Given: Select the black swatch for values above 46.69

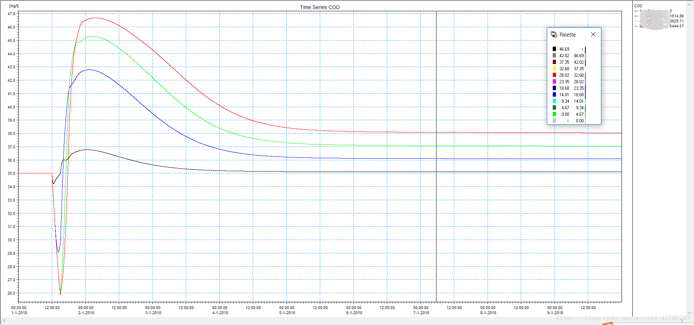Looking at the screenshot, I should [x=554, y=49].
